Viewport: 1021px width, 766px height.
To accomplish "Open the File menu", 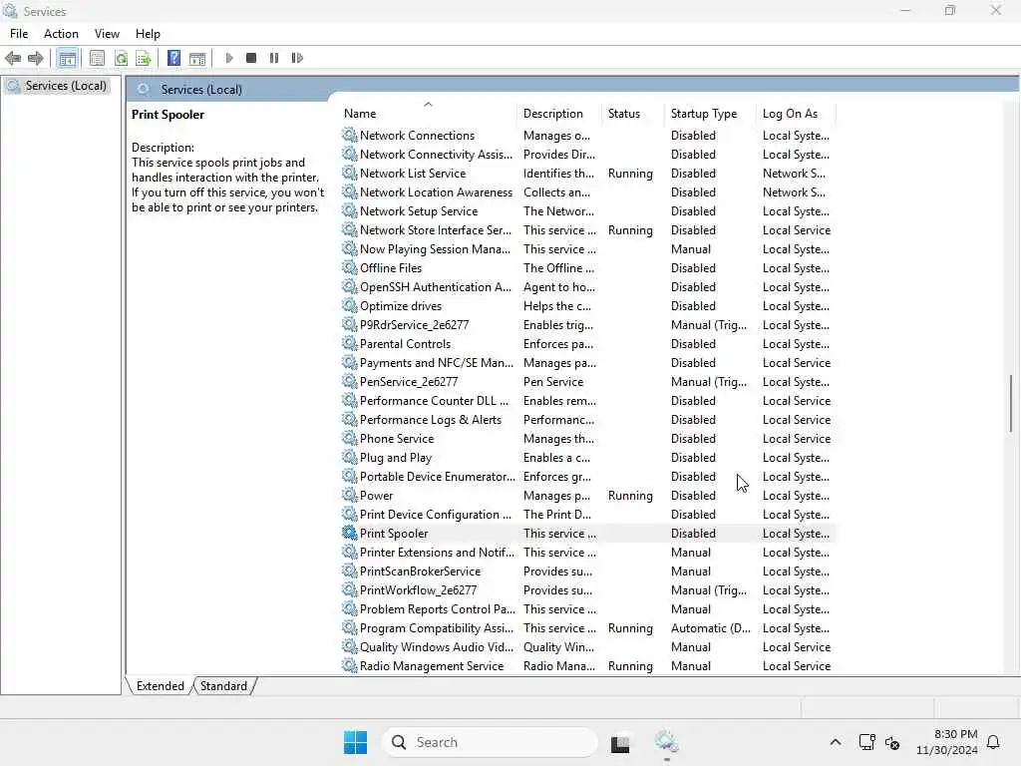I will click(19, 34).
